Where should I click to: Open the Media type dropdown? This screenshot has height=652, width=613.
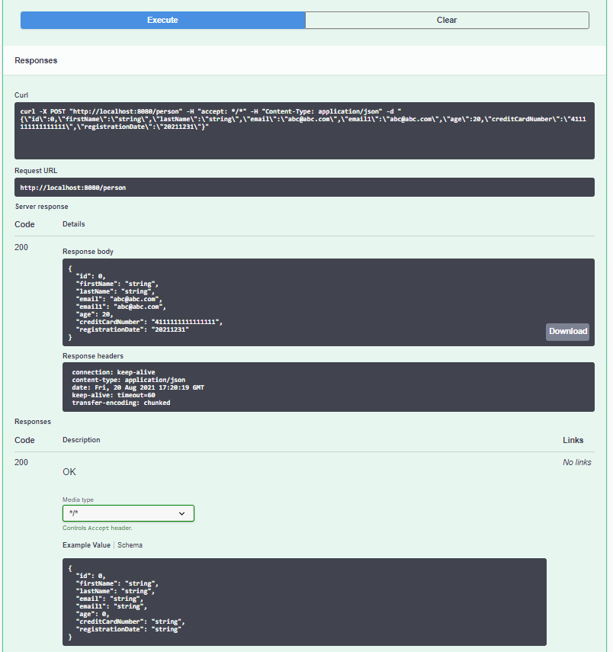click(128, 513)
